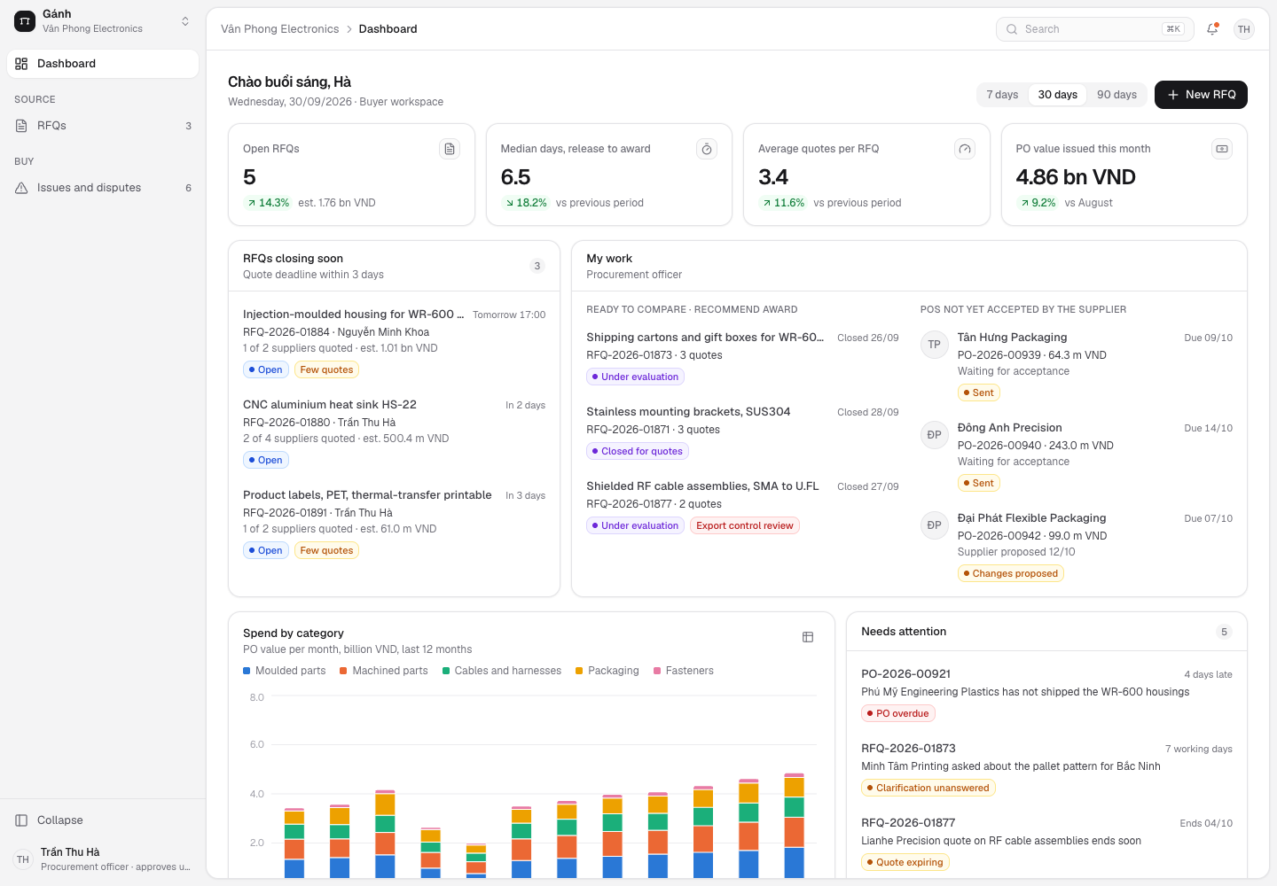The height and width of the screenshot is (886, 1277).
Task: Click the Needs attention count badge
Action: click(1224, 632)
